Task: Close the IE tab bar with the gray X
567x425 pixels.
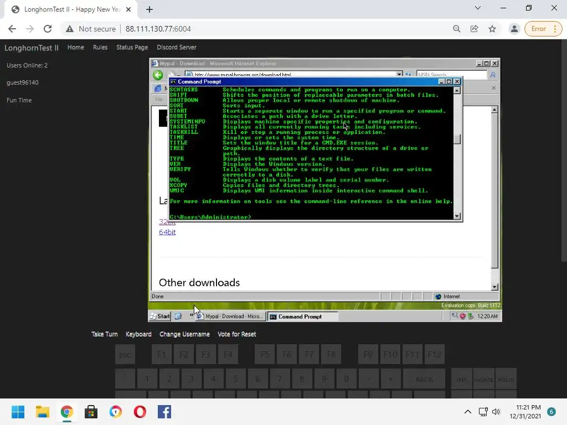Action: (493, 88)
